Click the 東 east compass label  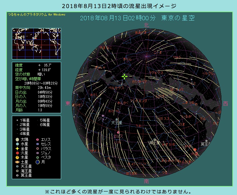(x=68, y=103)
